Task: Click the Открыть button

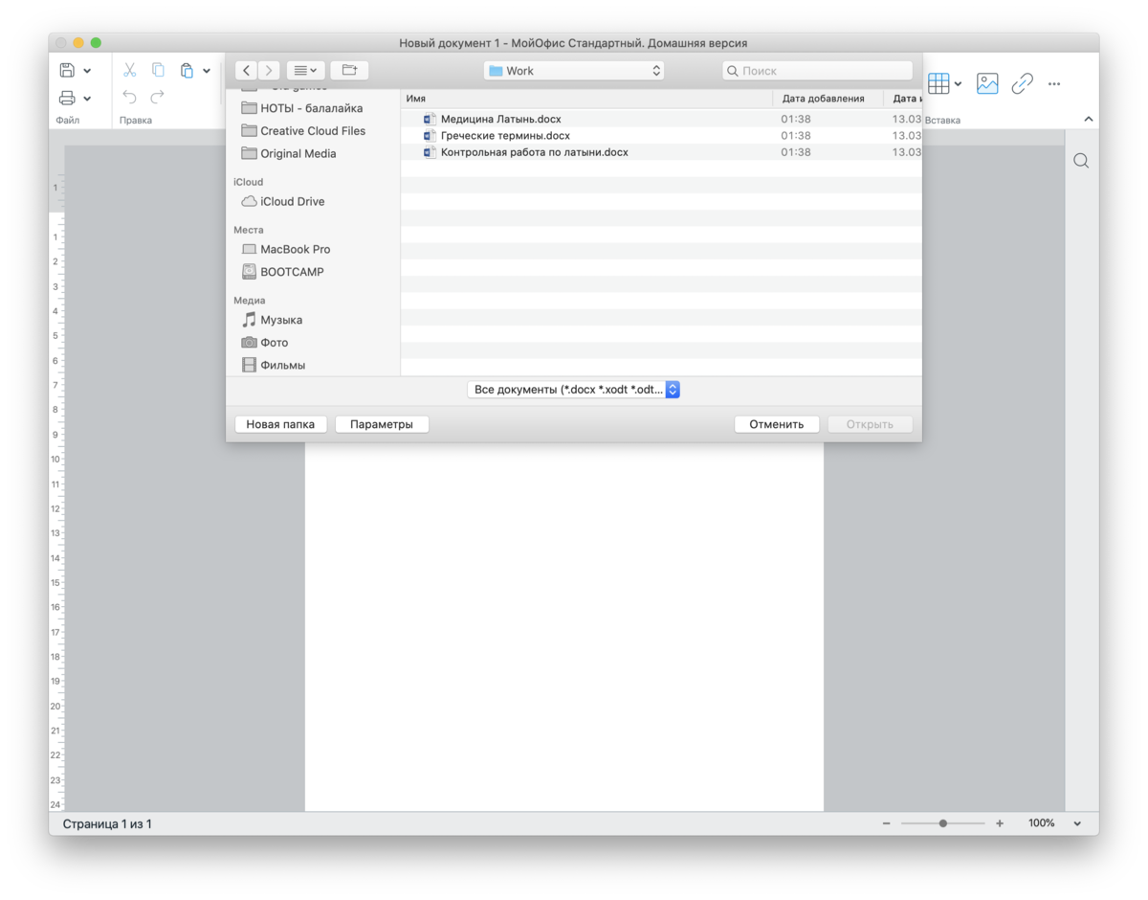Action: point(870,424)
